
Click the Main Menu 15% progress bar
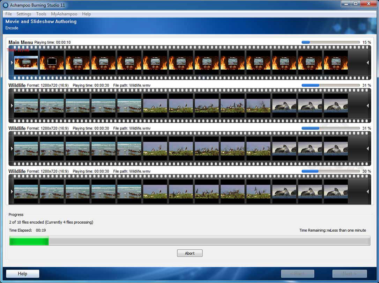click(330, 42)
